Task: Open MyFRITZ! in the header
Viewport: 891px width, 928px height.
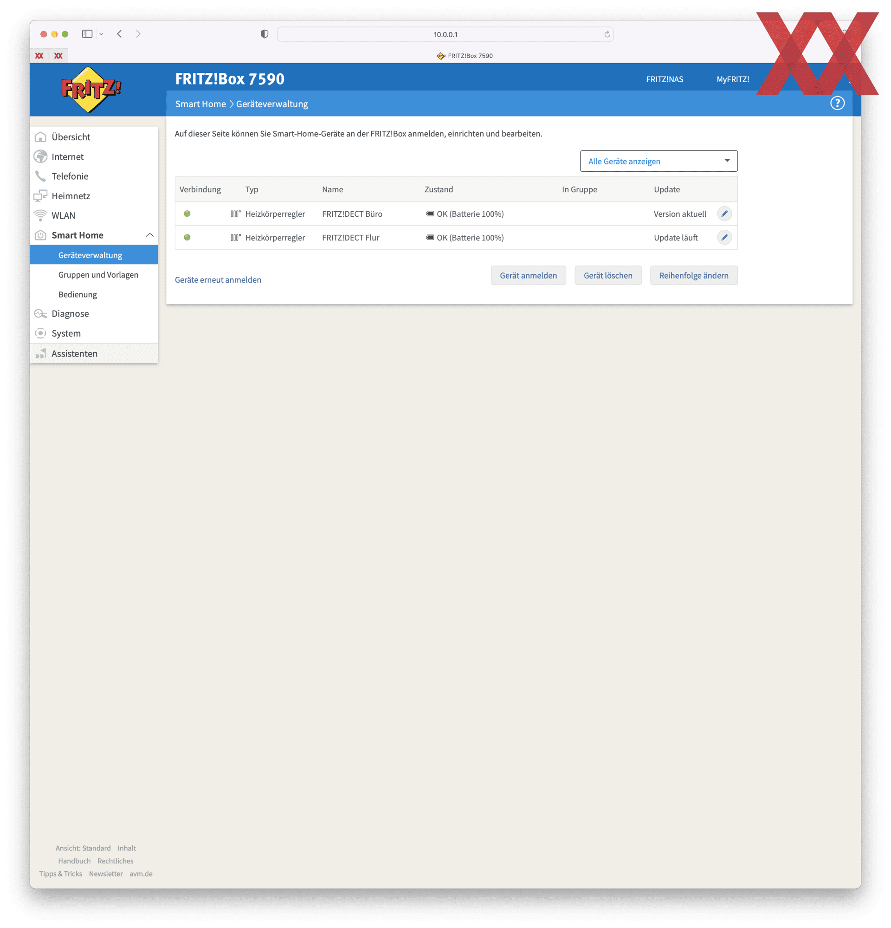Action: tap(732, 79)
